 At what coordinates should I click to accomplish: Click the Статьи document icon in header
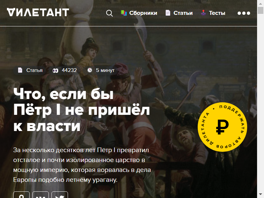168,13
